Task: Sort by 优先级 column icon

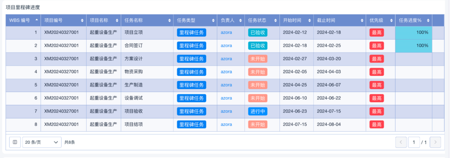Action: point(391,20)
